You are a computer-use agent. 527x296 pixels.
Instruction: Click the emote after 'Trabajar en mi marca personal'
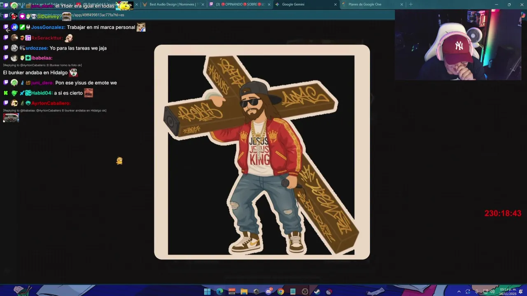pyautogui.click(x=141, y=27)
